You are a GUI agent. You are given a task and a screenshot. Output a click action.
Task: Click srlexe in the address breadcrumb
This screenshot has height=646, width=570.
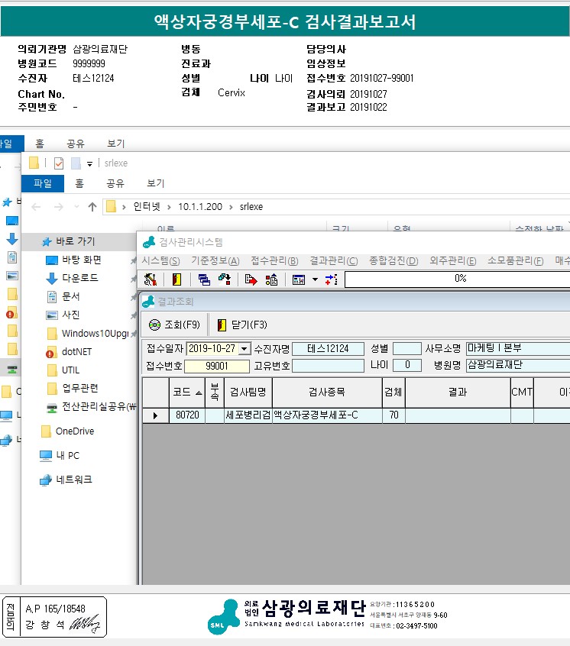click(x=251, y=207)
